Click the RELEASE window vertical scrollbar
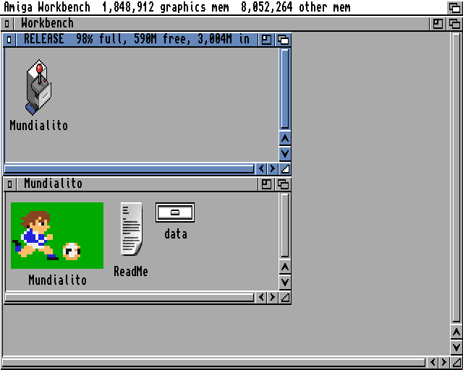The height and width of the screenshot is (370, 463). click(285, 89)
